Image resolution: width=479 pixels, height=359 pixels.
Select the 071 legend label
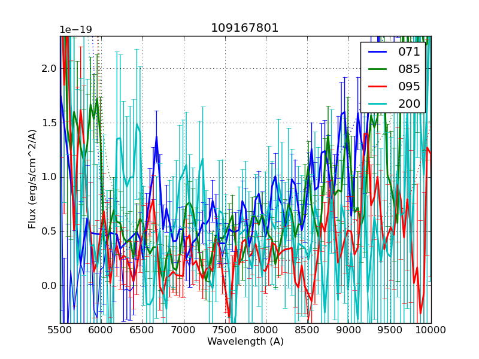click(x=409, y=52)
